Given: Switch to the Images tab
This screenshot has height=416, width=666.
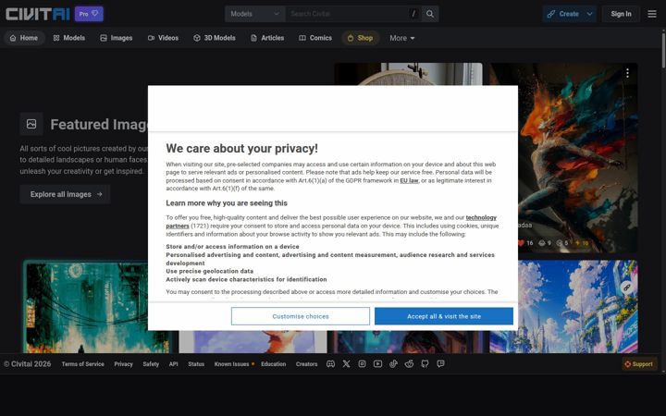Looking at the screenshot, I should click(116, 38).
